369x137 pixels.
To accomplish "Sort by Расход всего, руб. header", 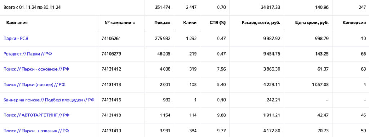I will tap(261, 23).
